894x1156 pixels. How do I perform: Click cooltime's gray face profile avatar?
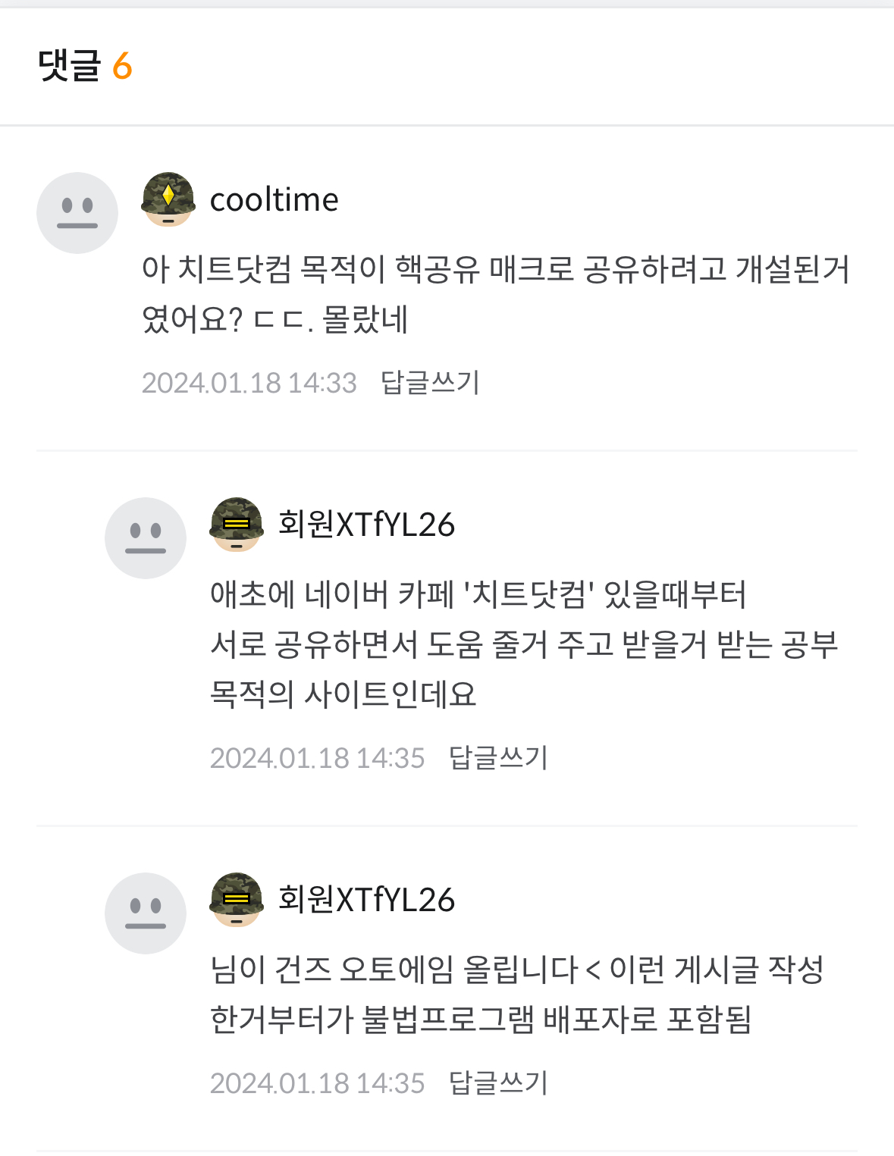click(77, 213)
